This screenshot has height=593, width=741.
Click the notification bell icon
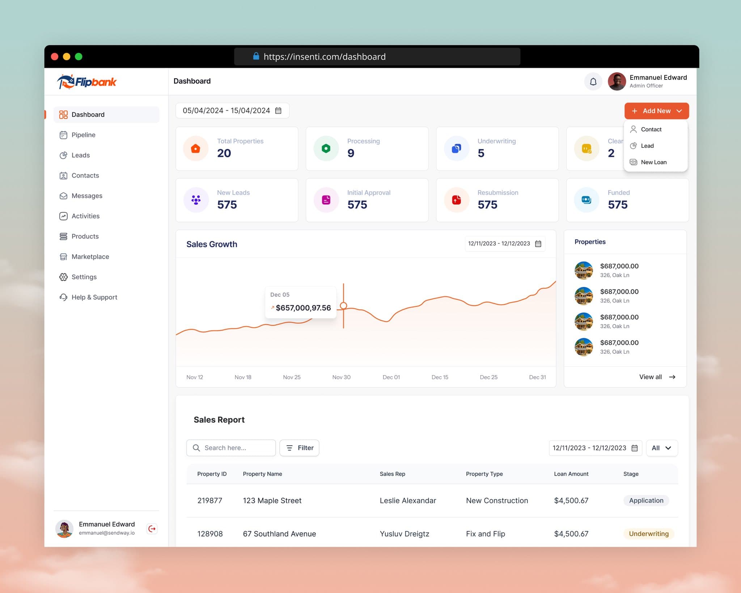click(593, 82)
